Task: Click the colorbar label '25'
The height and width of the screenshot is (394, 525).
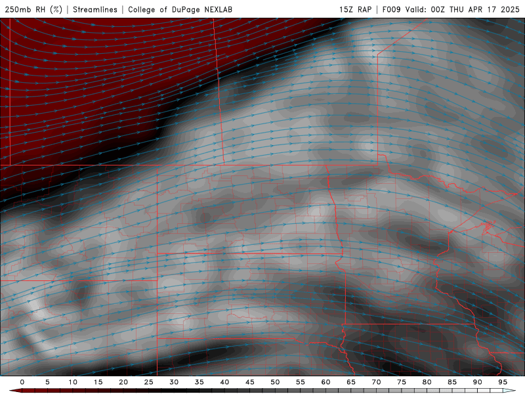Action: 149,382
